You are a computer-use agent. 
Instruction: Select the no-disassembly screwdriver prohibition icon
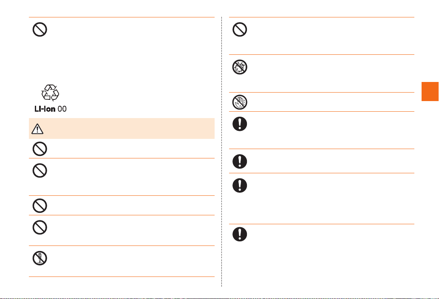point(40,258)
